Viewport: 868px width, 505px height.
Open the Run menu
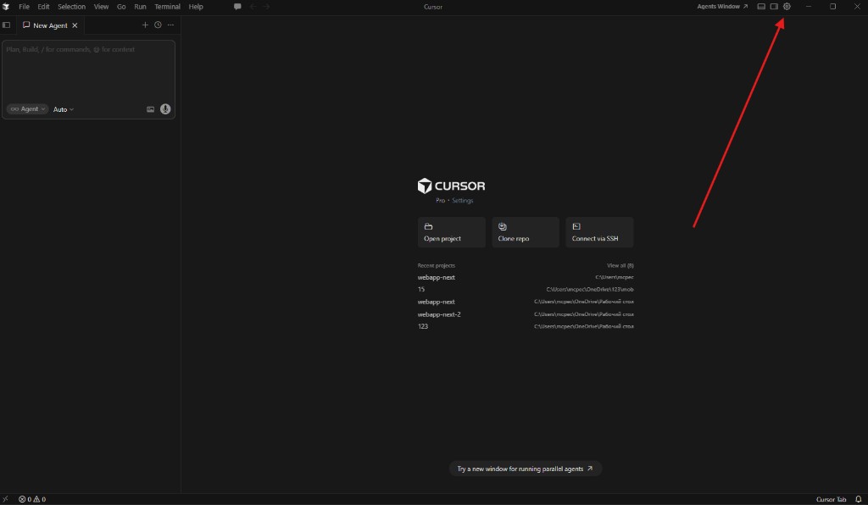[140, 7]
